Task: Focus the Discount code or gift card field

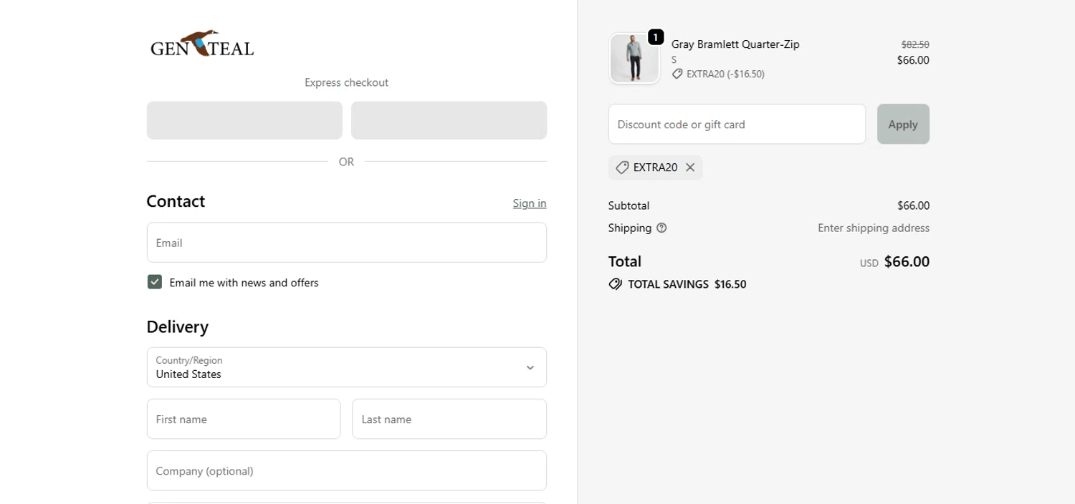Action: point(737,124)
